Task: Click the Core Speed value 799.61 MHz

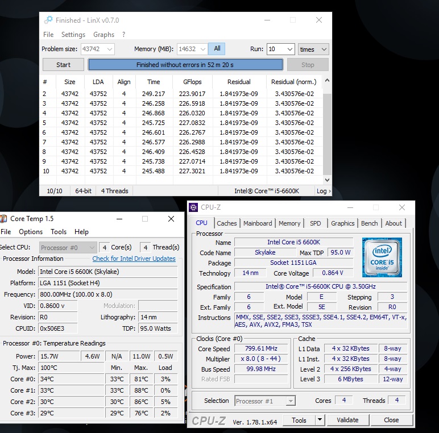Action: click(261, 348)
